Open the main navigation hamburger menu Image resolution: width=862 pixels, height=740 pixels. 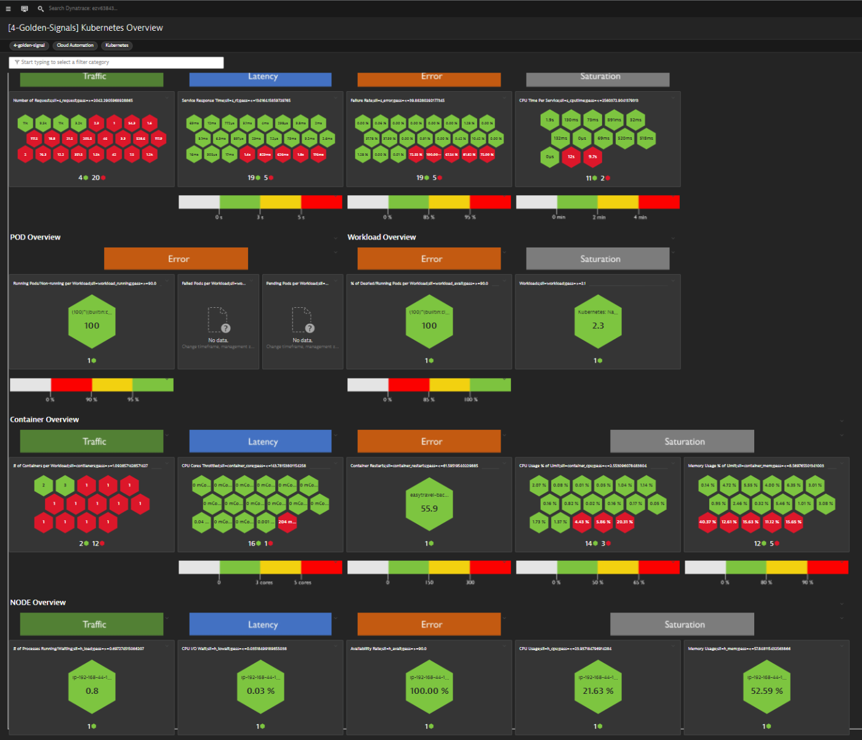coord(8,9)
